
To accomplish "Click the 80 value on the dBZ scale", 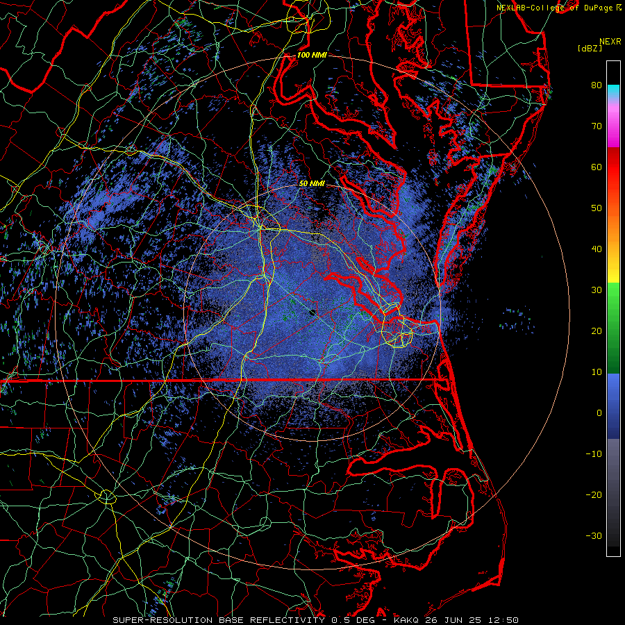I will click(x=597, y=85).
